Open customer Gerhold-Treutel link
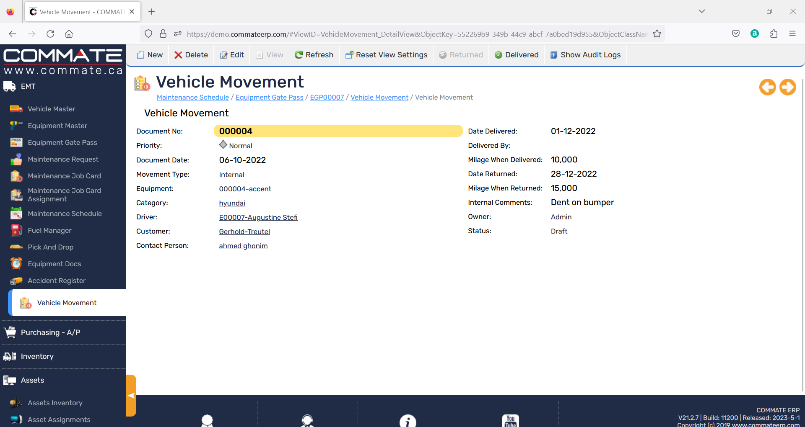Viewport: 805px width, 427px height. (x=244, y=232)
